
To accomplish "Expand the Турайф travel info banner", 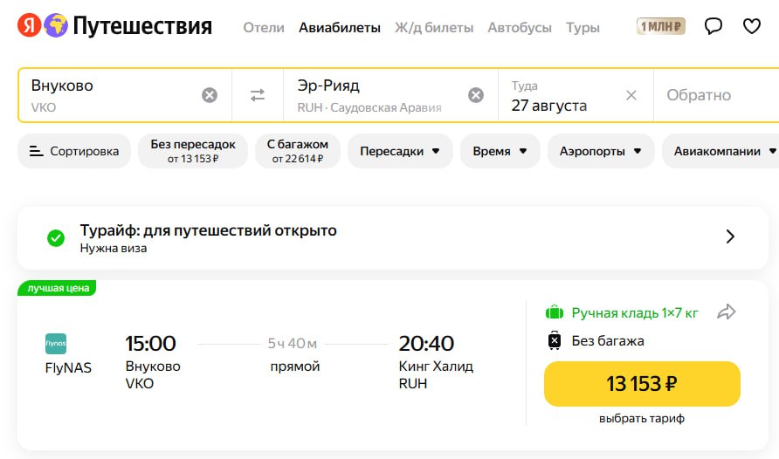I will 730,236.
